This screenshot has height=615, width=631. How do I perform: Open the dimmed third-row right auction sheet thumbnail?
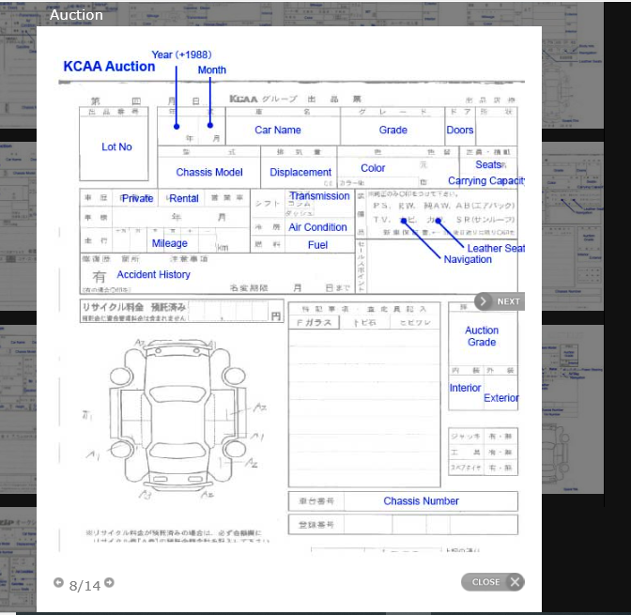coord(573,408)
